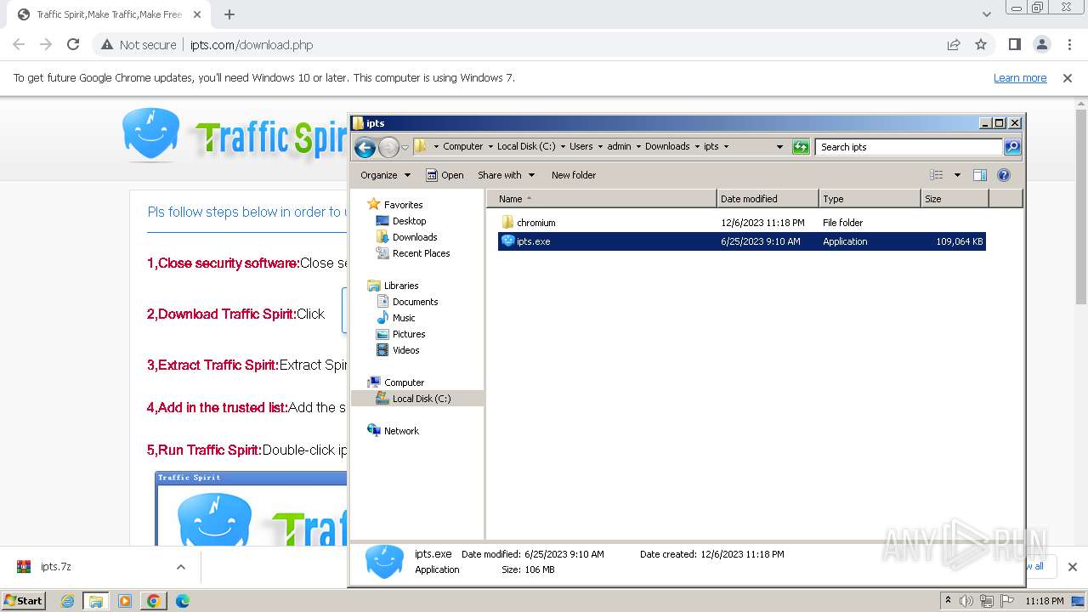Sort by Date modified column
Screen dimensions: 1088x612
(768, 199)
